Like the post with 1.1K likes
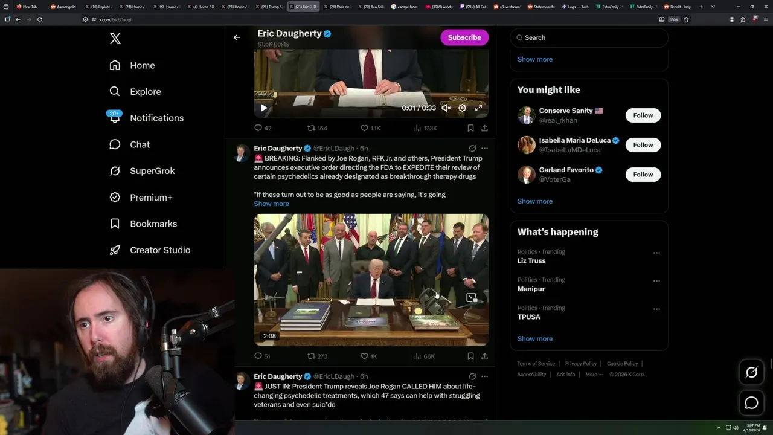 pyautogui.click(x=370, y=128)
